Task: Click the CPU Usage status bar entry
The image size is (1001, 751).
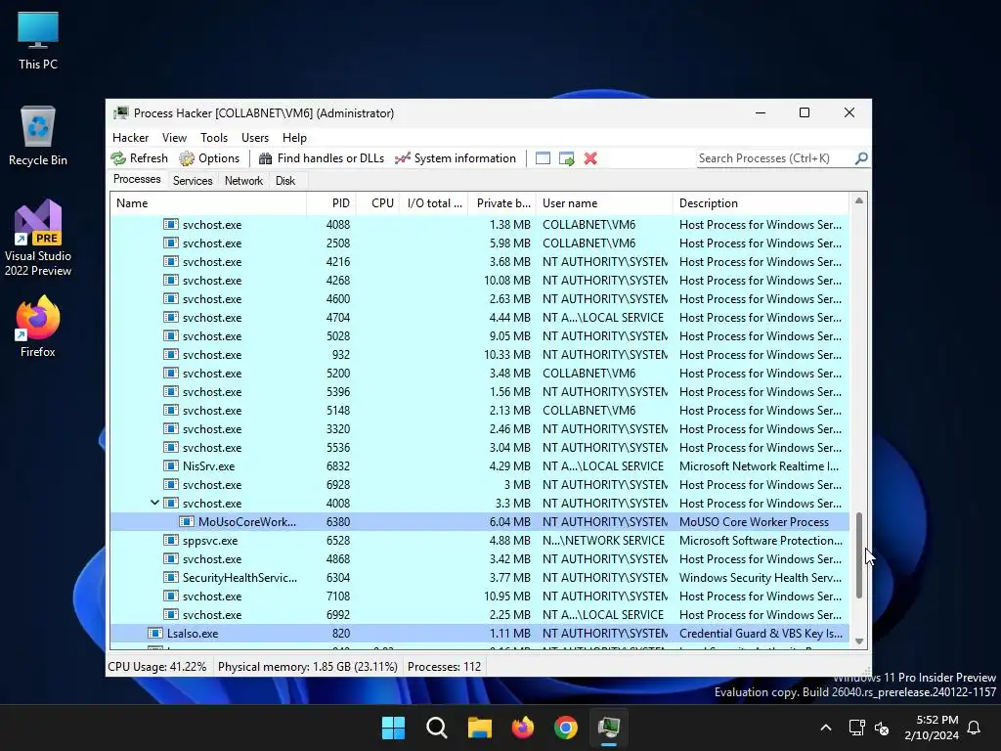Action: point(157,667)
